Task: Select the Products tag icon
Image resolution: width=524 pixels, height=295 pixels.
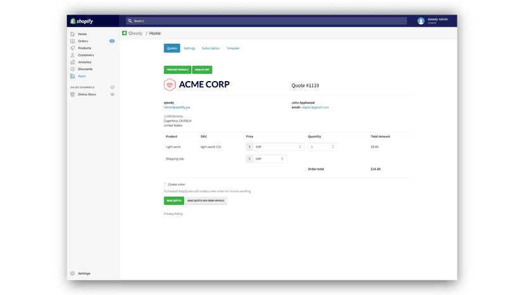Action: [x=73, y=48]
